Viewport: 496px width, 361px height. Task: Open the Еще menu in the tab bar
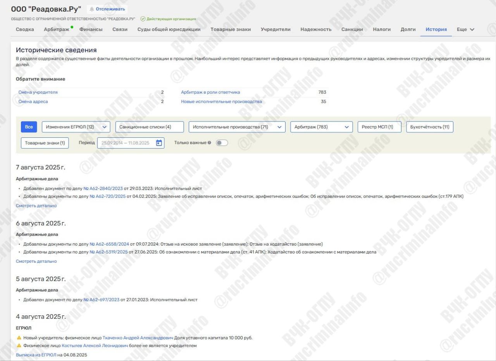click(465, 29)
